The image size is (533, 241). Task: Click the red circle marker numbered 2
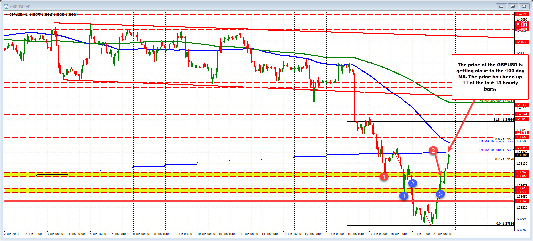click(x=433, y=150)
